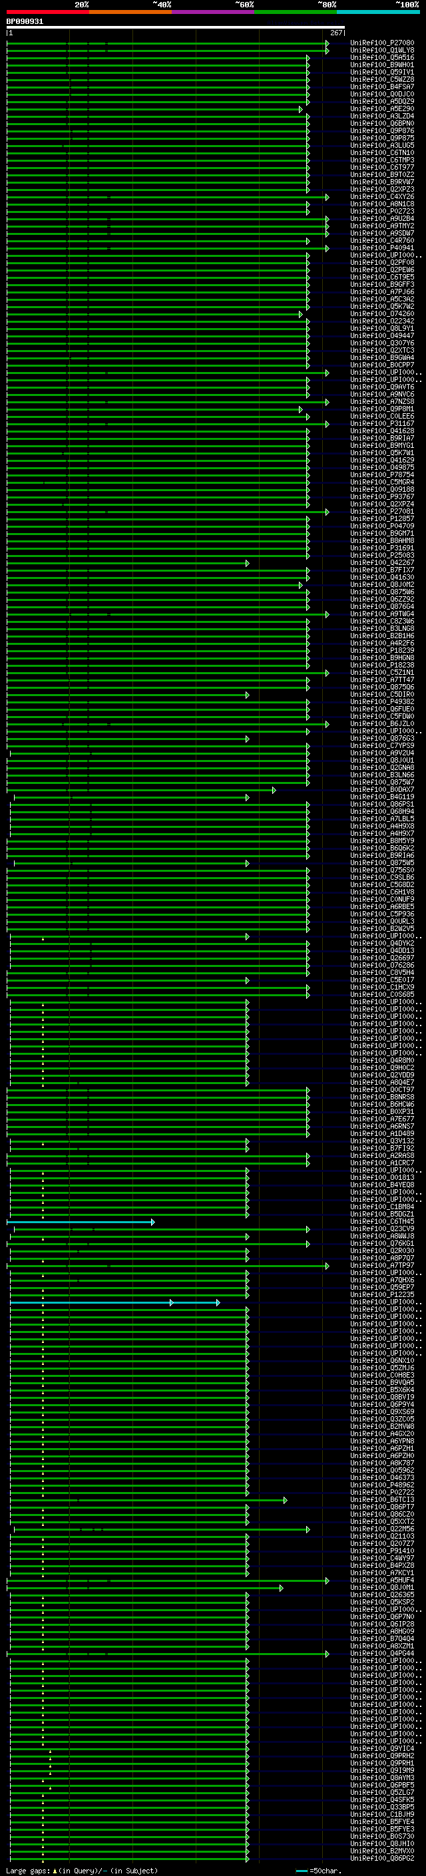
Task: Click the orange ~40% identity legend segment
Action: tap(130, 12)
